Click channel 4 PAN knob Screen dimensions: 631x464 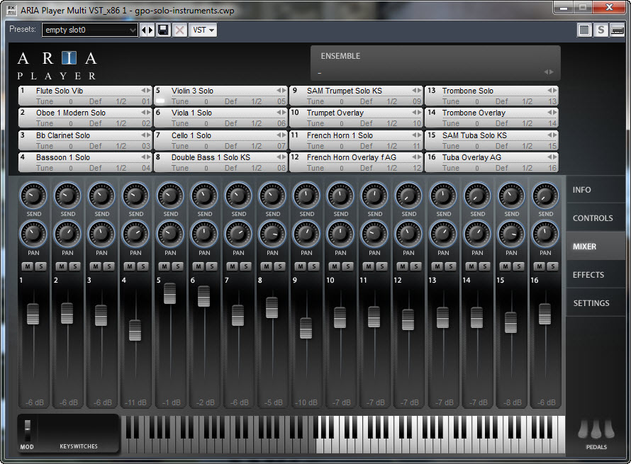click(x=135, y=234)
